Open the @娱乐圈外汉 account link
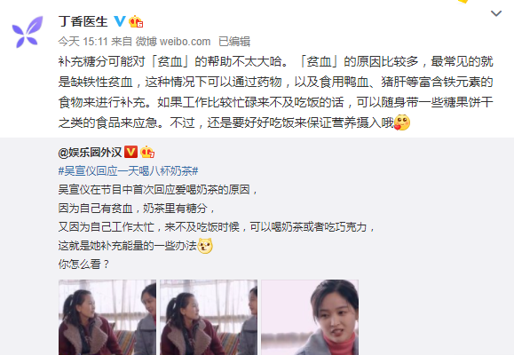The image size is (514, 355). [x=91, y=152]
